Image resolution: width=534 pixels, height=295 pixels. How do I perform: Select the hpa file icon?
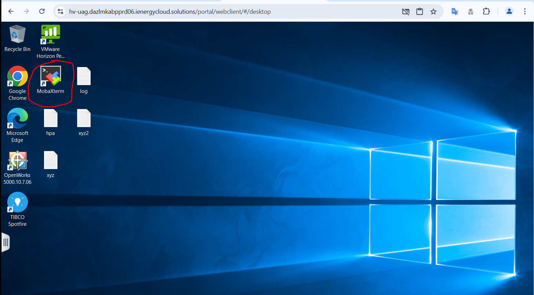point(51,122)
